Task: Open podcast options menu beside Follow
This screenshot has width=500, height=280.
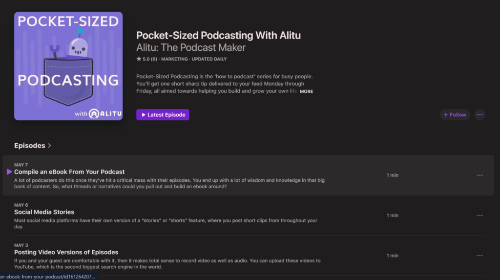Action: pyautogui.click(x=479, y=115)
